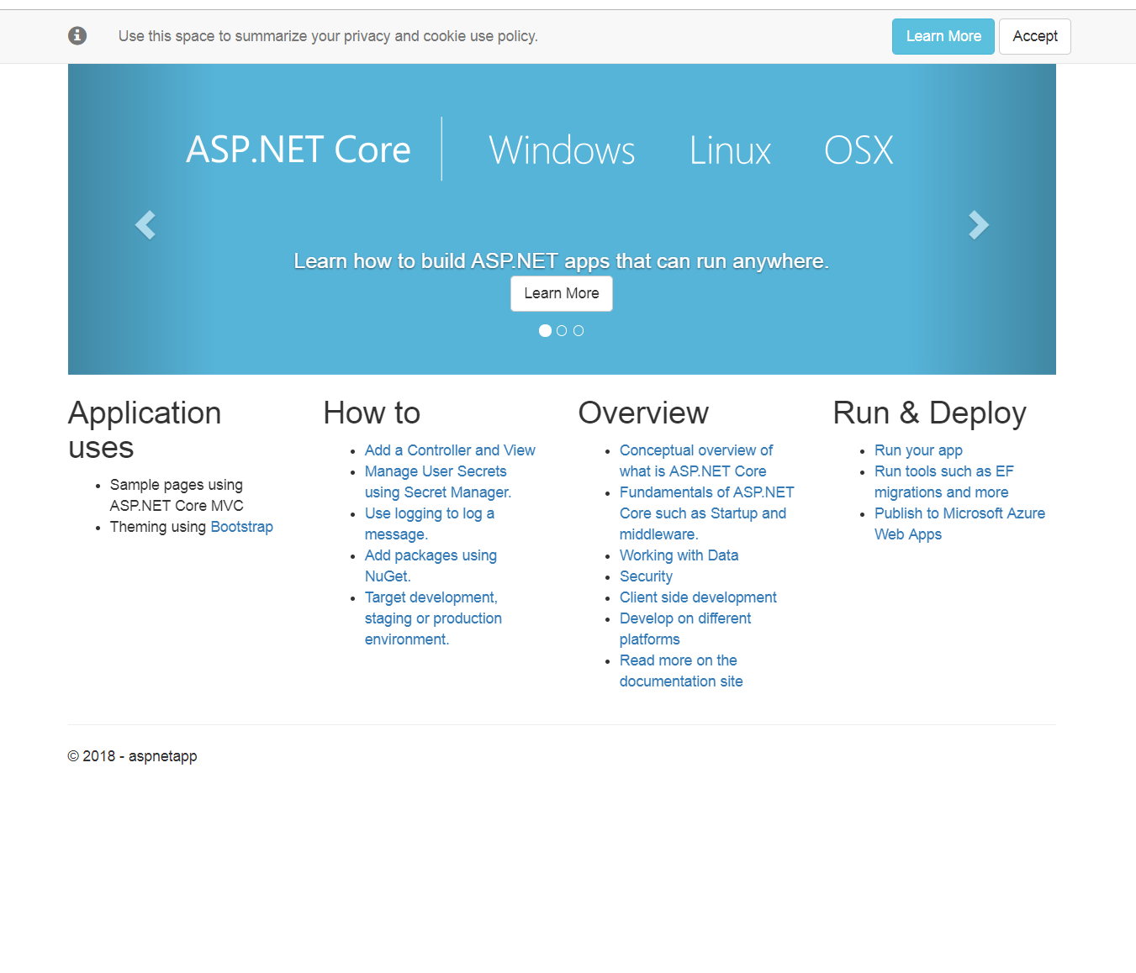This screenshot has height=973, width=1136.
Task: Open Run tools such as EF migrations
Action: click(x=943, y=482)
